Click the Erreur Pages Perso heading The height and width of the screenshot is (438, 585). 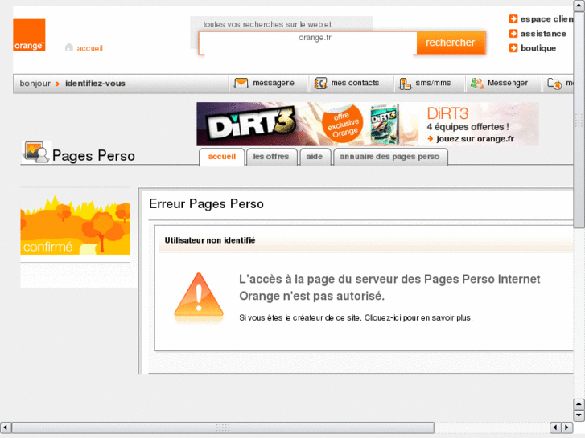[x=206, y=204]
